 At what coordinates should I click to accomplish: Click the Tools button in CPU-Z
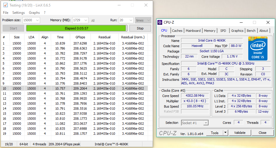[x=215, y=133]
